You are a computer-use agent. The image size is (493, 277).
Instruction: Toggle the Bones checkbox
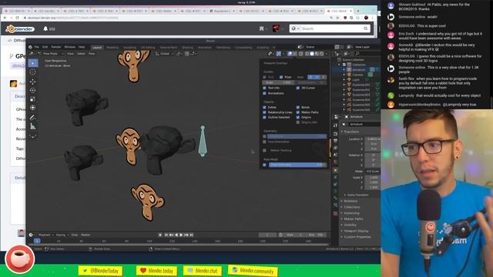coord(298,108)
